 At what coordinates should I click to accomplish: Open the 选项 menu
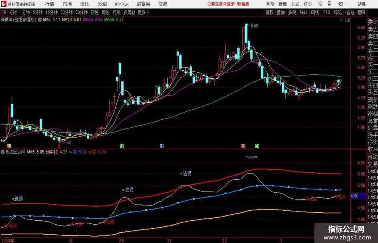pyautogui.click(x=308, y=4)
